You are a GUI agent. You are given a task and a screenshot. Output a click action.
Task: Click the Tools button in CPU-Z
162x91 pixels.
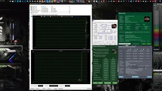coord(105,44)
